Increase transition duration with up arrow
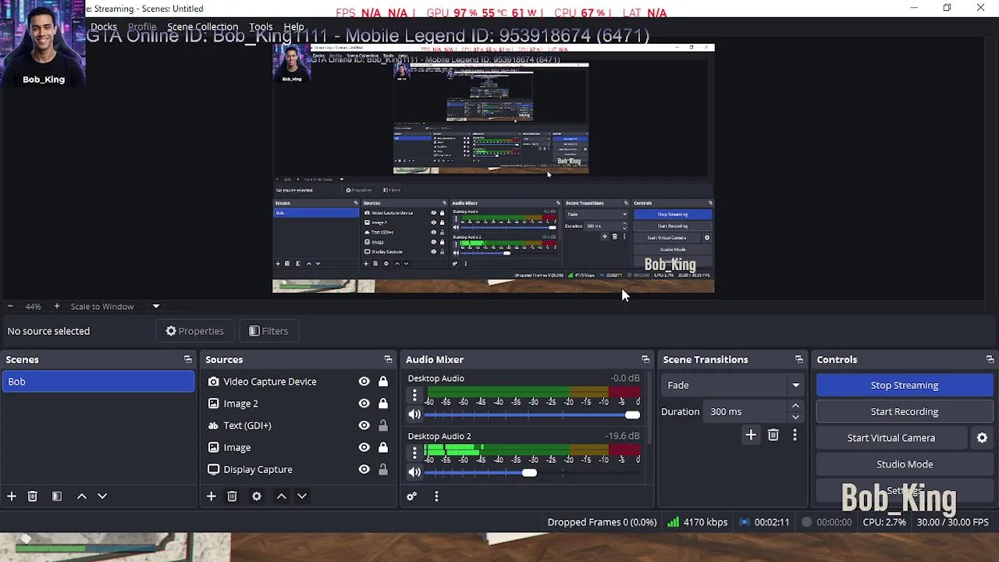The height and width of the screenshot is (562, 999). [795, 406]
